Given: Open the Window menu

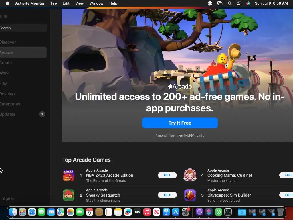Looking at the screenshot, I should click(x=96, y=3).
